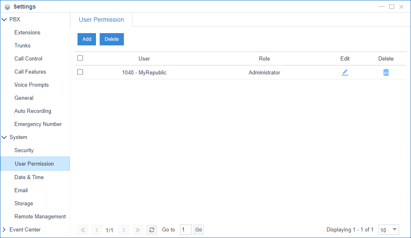This screenshot has height=238, width=411.
Task: Jump to the last page of results
Action: [137, 229]
